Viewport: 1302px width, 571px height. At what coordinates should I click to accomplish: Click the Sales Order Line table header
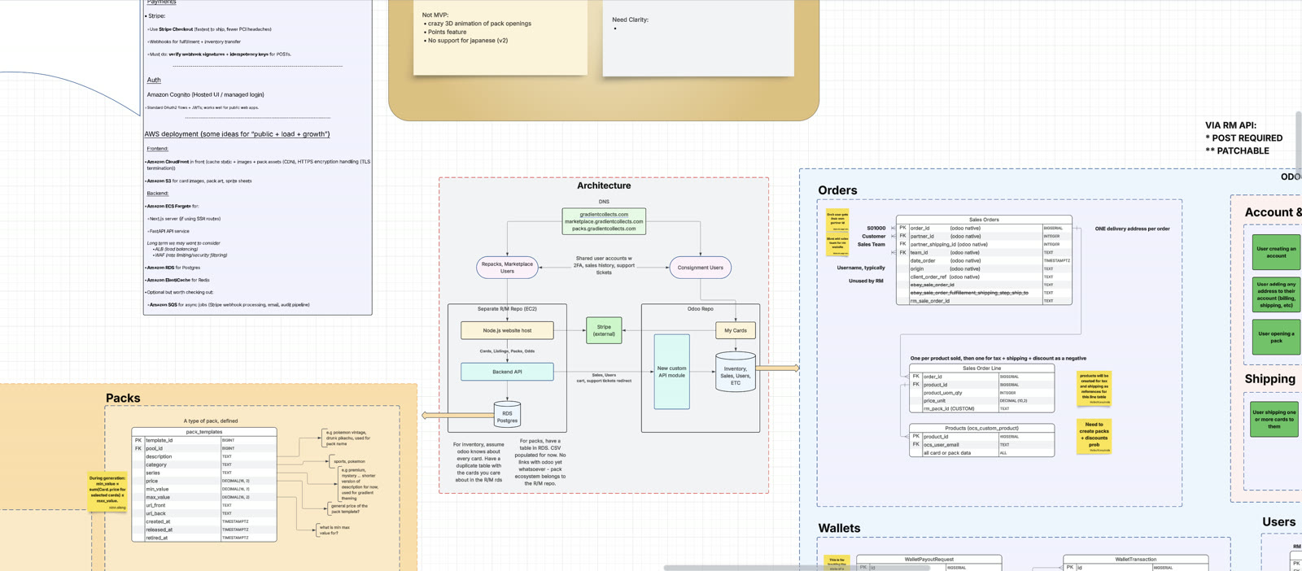(x=981, y=368)
